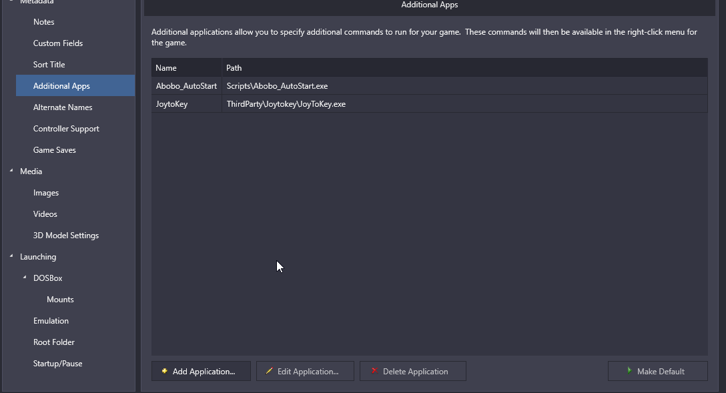Open the Notes page in sidebar
Image resolution: width=726 pixels, height=393 pixels.
pos(44,22)
